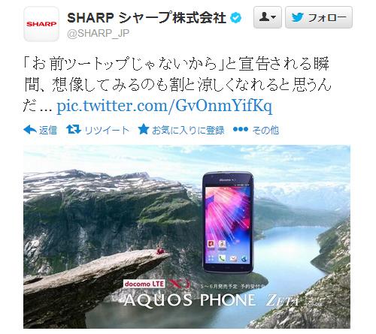Click the @SHARP_JP handle
Screen dimensions: 376x334
tap(98, 33)
